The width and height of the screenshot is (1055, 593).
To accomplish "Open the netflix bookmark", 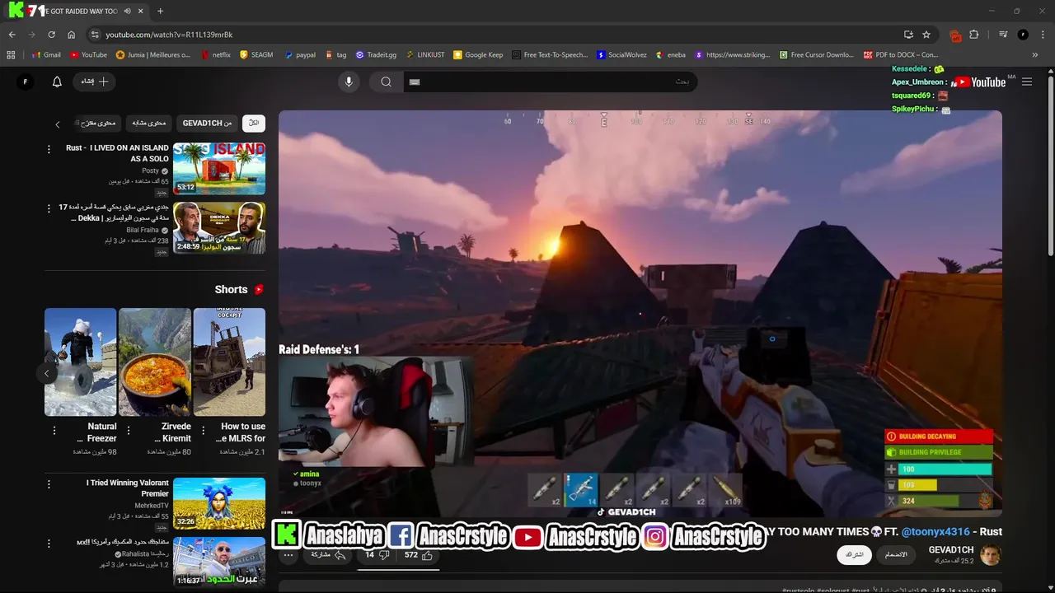I will tap(216, 55).
